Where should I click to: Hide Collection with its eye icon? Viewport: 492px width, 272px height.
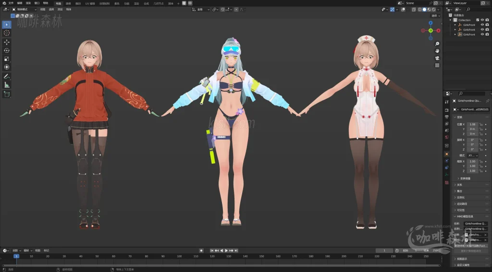coord(482,20)
